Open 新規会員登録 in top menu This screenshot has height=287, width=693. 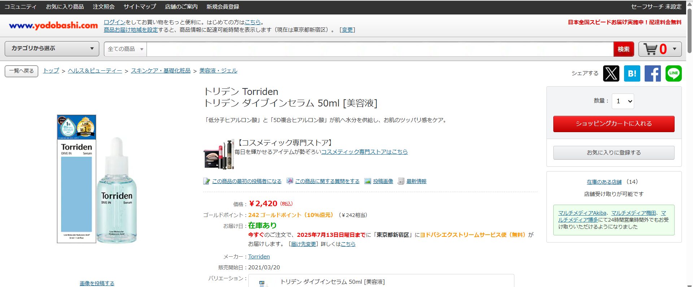(x=223, y=7)
